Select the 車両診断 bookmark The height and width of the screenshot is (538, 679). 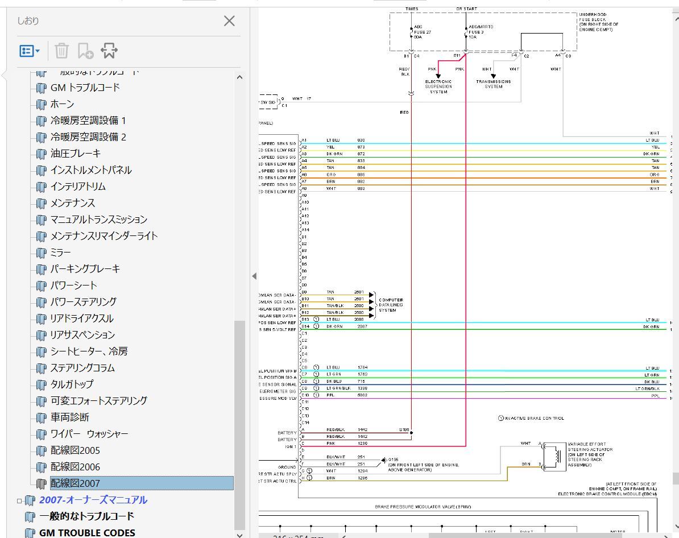point(70,417)
